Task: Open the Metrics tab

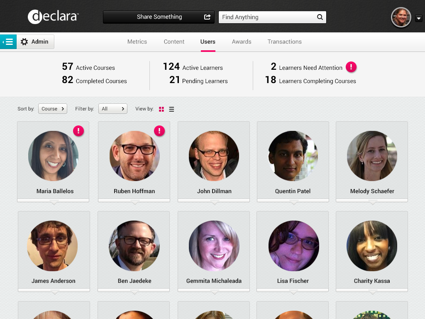Action: [137, 42]
